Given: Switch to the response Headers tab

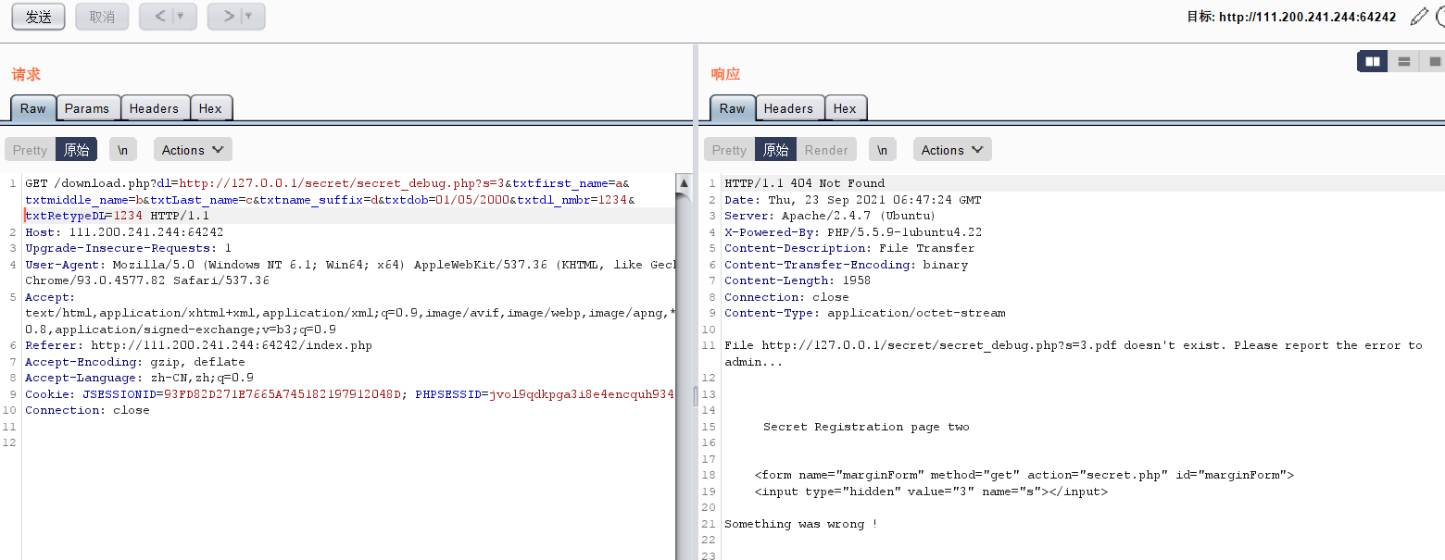Looking at the screenshot, I should (x=788, y=108).
